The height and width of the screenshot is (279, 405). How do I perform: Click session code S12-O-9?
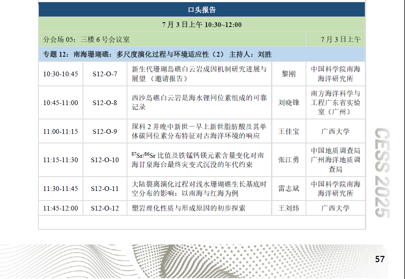click(105, 131)
